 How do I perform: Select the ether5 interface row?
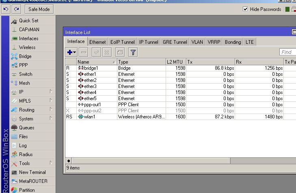[180, 99]
